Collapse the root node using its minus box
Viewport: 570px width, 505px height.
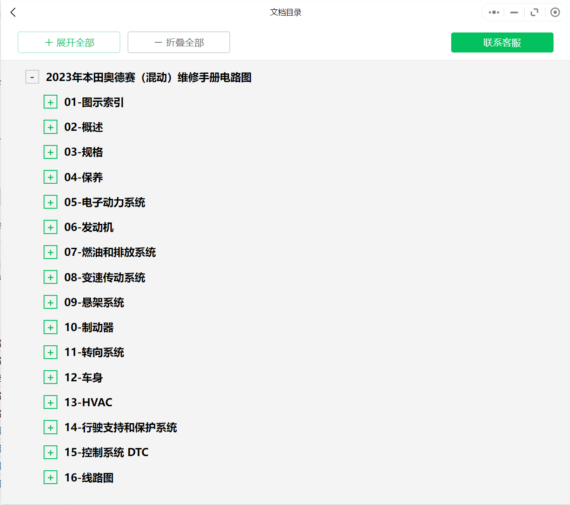tap(32, 77)
